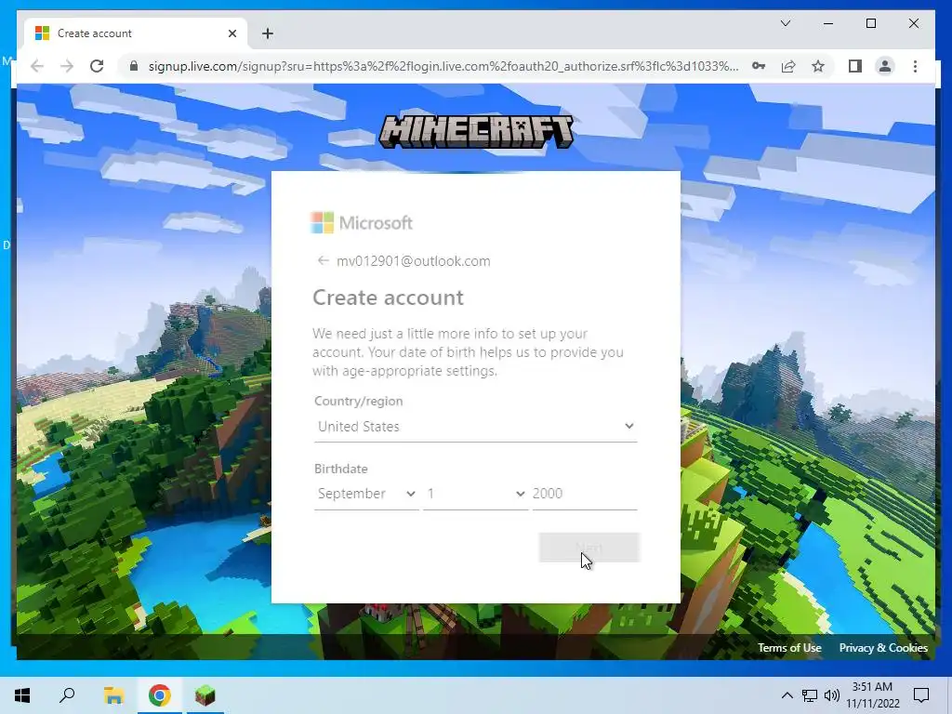
Task: Open the Windows Start menu
Action: coord(22,695)
